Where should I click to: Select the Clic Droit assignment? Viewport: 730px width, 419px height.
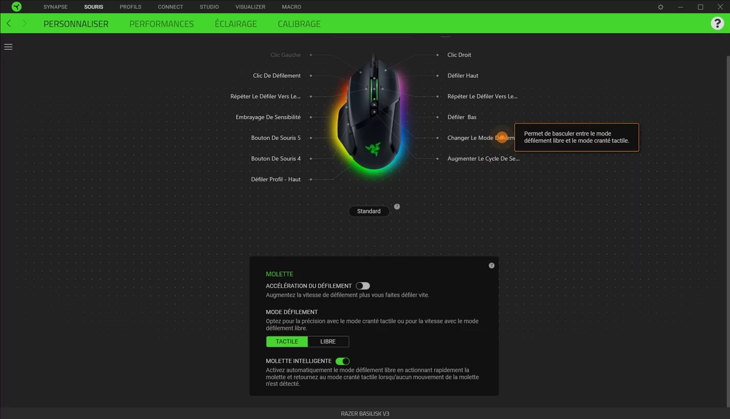pos(459,55)
